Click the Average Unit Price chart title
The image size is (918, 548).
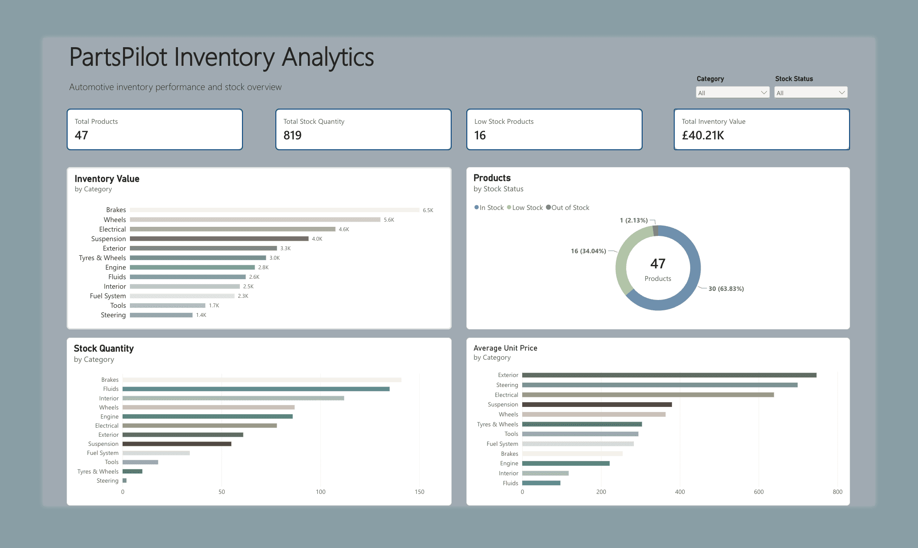[x=505, y=348]
